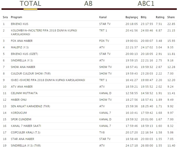The height and width of the screenshot is (147, 177).
Task: Select SINDIRELLA (Y.S) (TKR) program
Action: [26, 146]
